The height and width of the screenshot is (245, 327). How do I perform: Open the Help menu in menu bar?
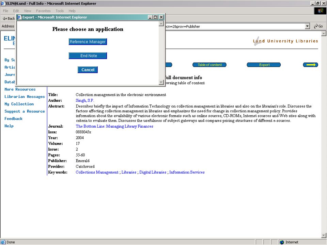[72, 11]
